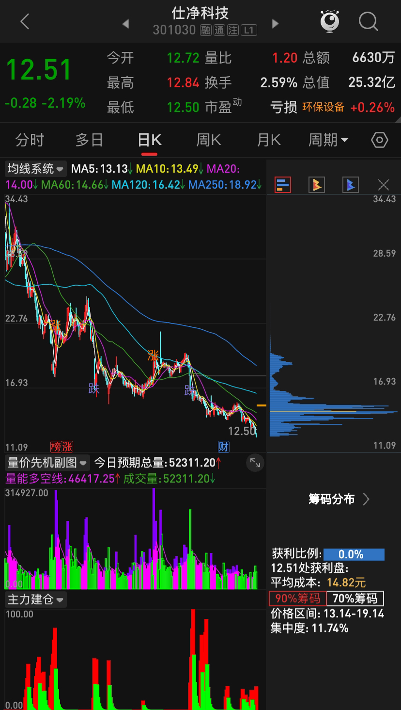Tap the current price 12.51

39,70
